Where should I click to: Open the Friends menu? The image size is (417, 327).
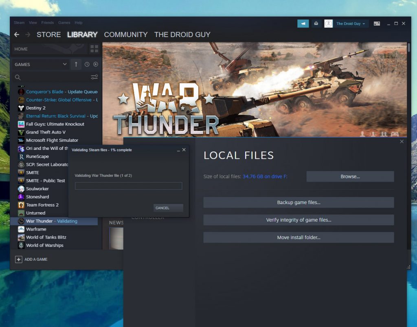[x=48, y=22]
